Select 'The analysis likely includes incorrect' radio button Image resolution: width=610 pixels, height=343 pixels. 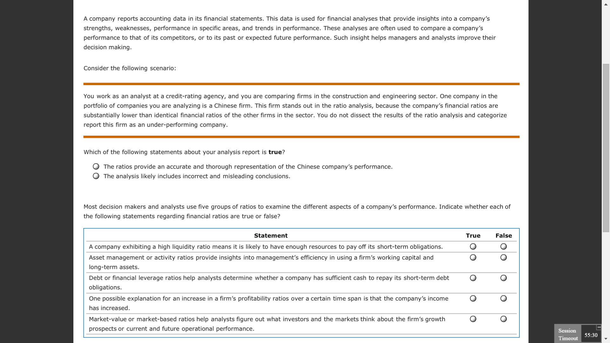click(x=96, y=176)
